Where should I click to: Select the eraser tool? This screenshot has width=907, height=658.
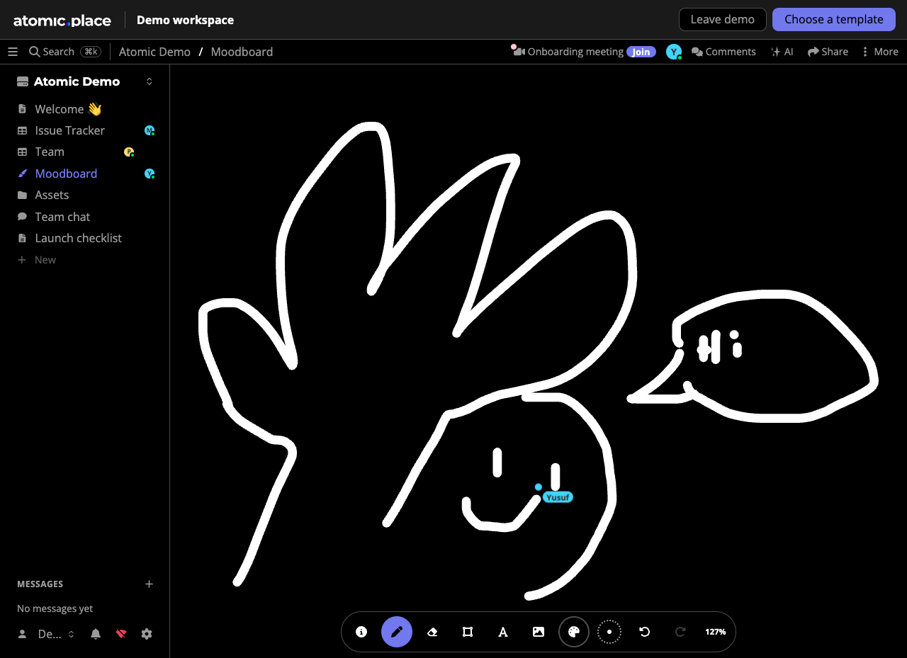[432, 632]
